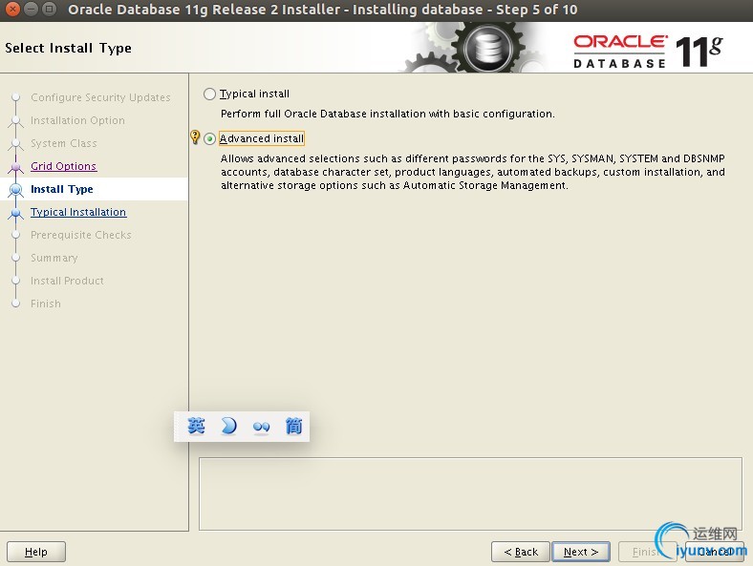
Task: Click the Installation Option step label
Action: [77, 120]
